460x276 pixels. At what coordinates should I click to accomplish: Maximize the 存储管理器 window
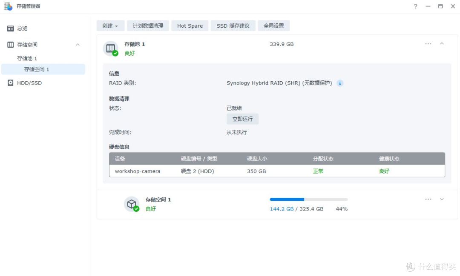pyautogui.click(x=440, y=6)
